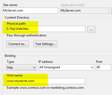This screenshot has width=112, height=95.
Task: Click the Physical path input field
Action: (x=46, y=29)
